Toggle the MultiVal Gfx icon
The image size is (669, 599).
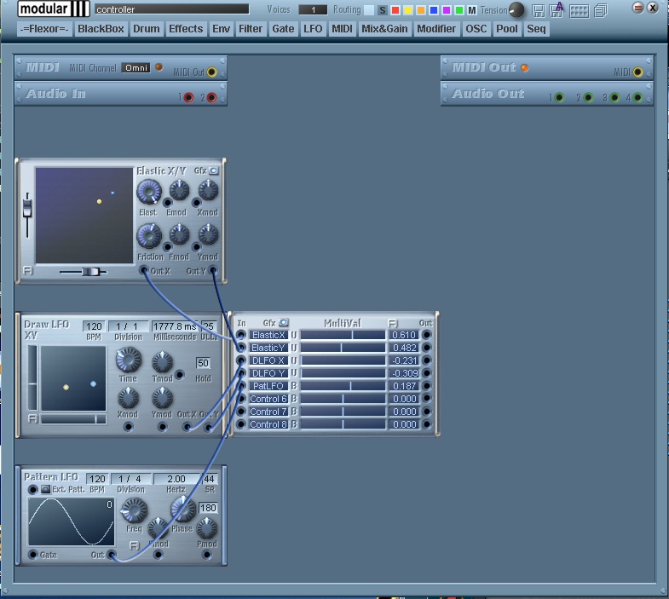click(x=283, y=323)
